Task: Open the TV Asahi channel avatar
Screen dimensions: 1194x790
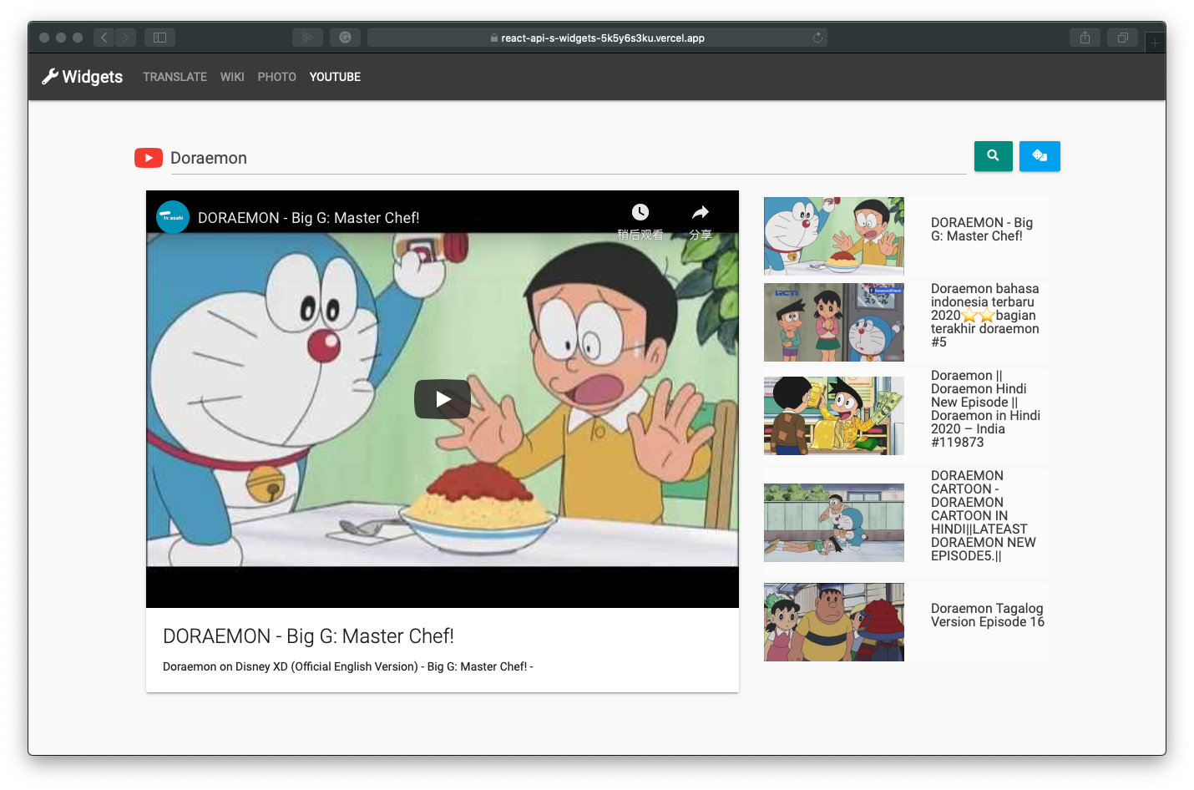Action: tap(173, 217)
